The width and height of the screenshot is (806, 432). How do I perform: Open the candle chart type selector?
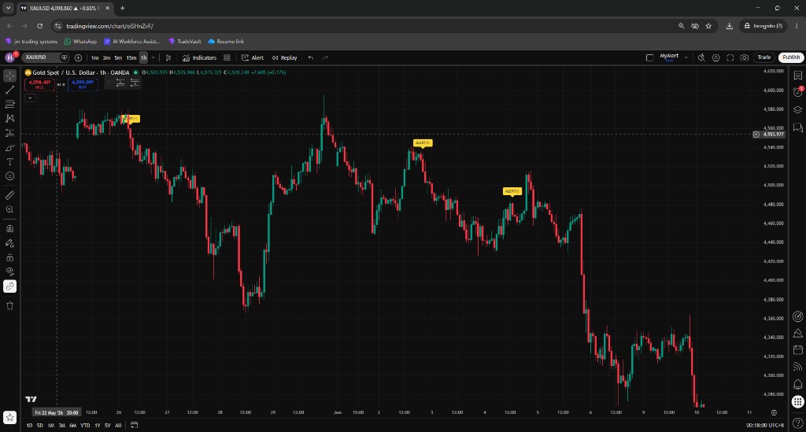(168, 57)
